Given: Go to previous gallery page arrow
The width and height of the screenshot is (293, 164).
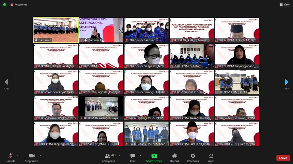Looking at the screenshot, I should pyautogui.click(x=6, y=82).
